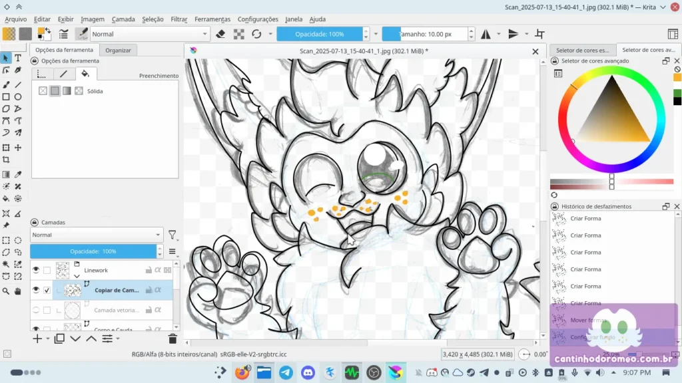Select the Bezier Curve tool

6,121
